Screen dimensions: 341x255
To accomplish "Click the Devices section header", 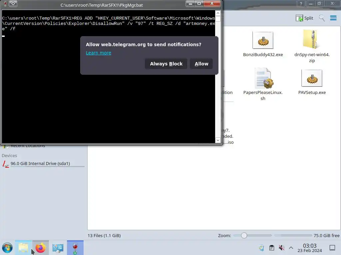I will click(9, 155).
